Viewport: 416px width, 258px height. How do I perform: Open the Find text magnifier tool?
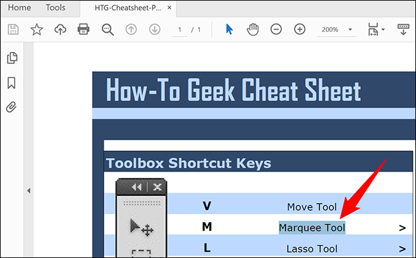[107, 29]
